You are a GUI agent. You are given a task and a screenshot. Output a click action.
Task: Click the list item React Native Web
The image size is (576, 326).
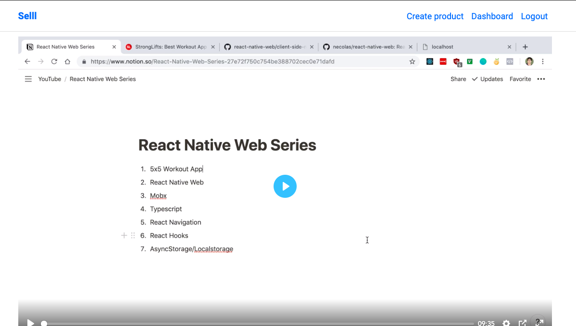tap(176, 182)
